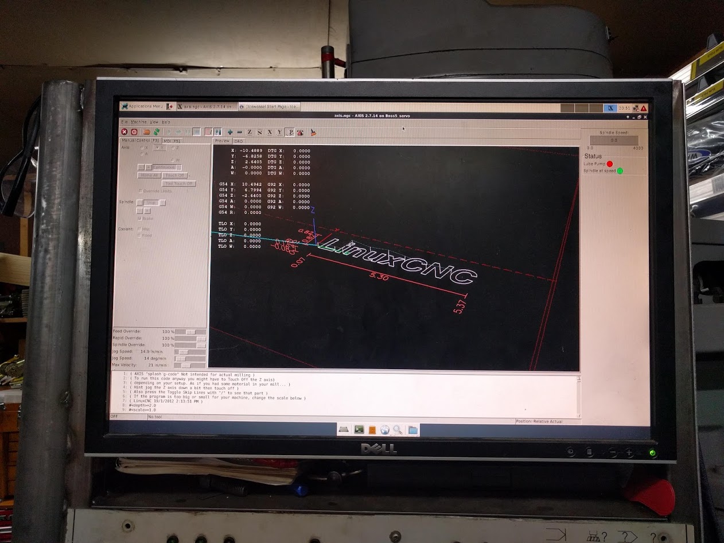Open the web browser globe icon in the dock
This screenshot has height=543, width=724.
click(384, 429)
